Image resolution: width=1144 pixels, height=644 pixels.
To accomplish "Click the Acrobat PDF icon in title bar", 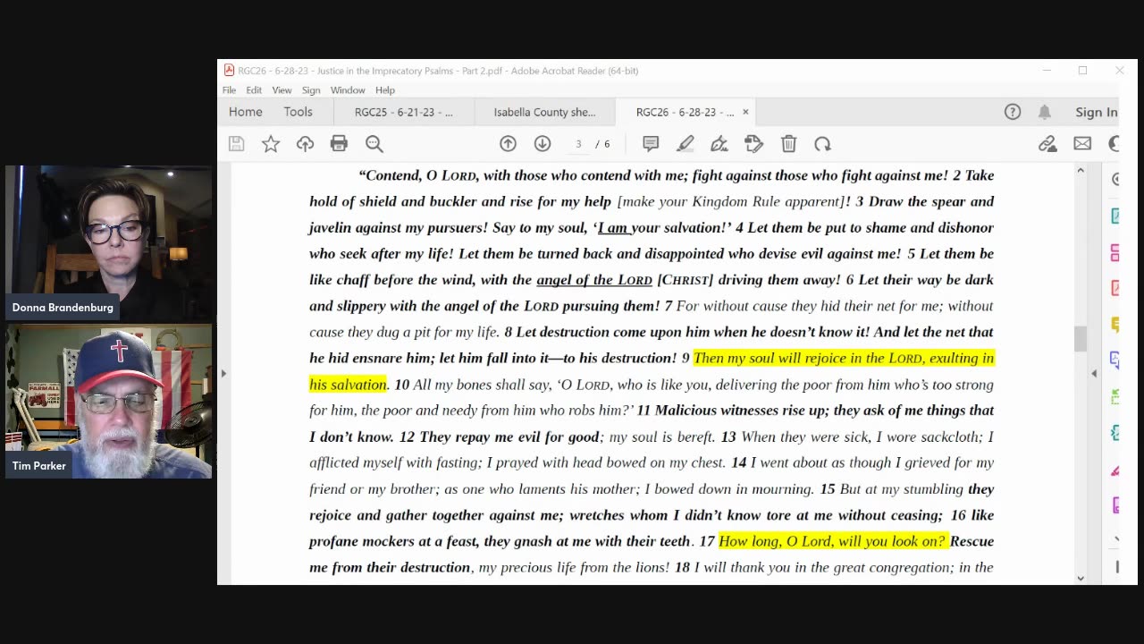I will (230, 71).
